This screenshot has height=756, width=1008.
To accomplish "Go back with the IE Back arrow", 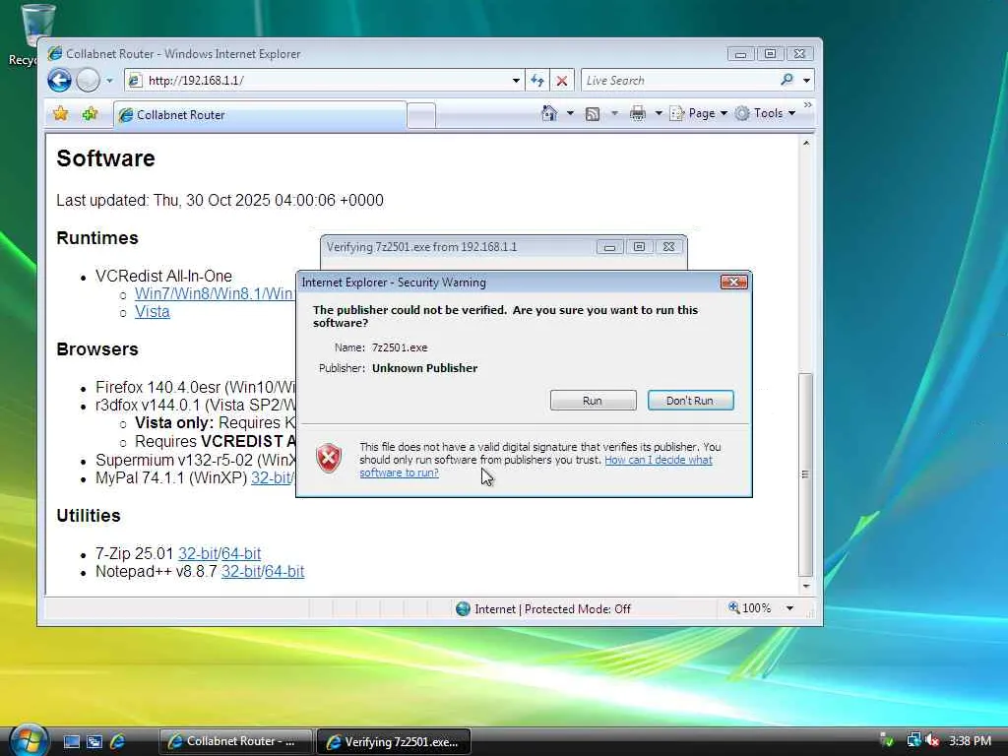I will point(59,81).
